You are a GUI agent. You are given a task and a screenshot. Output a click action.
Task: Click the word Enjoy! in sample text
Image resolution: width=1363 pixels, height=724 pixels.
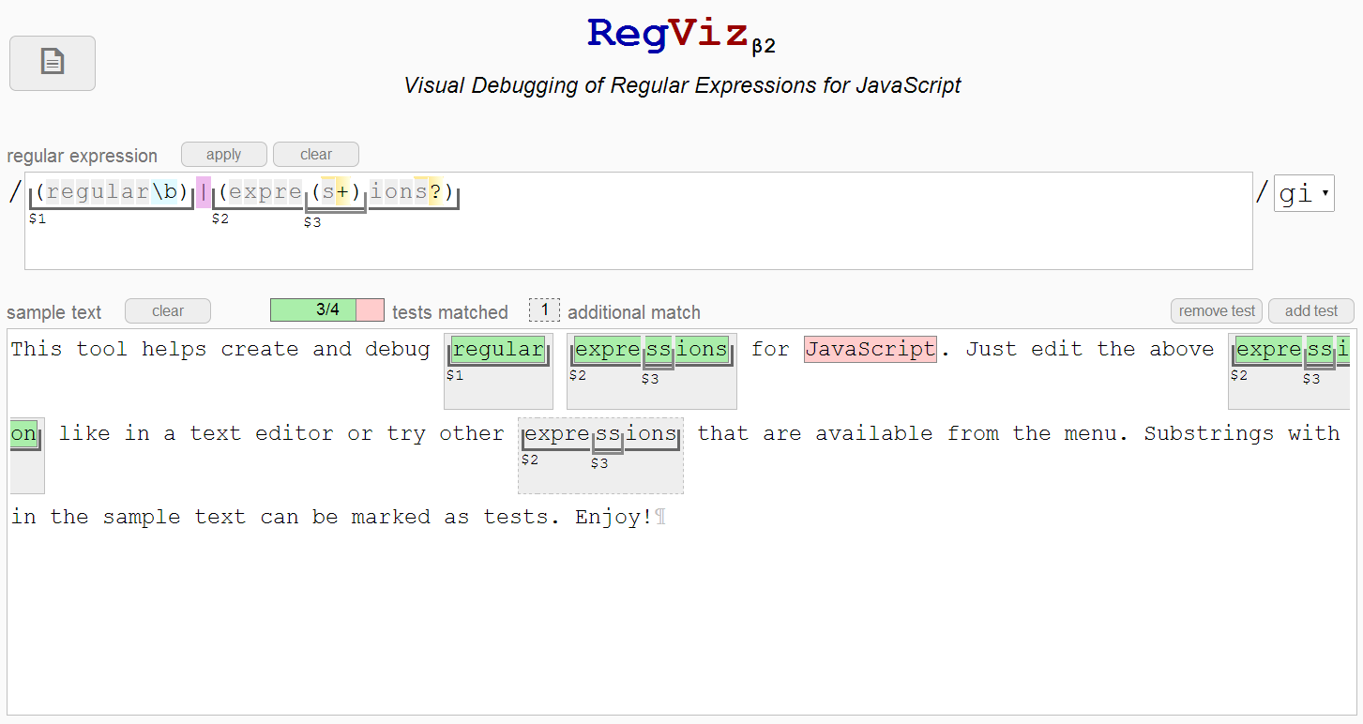click(x=613, y=518)
